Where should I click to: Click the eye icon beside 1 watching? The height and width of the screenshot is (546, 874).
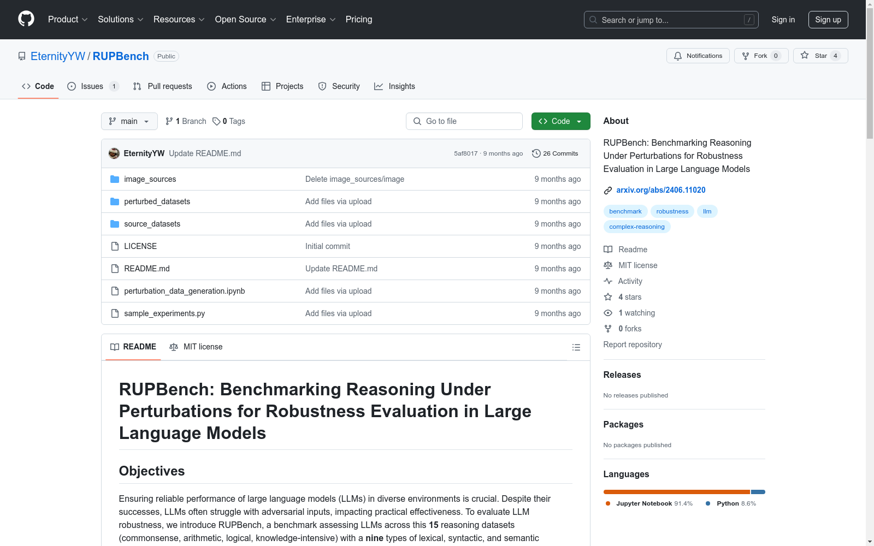coord(608,313)
